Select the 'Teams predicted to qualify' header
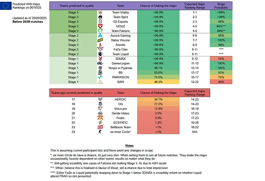 pyautogui.click(x=73, y=5)
